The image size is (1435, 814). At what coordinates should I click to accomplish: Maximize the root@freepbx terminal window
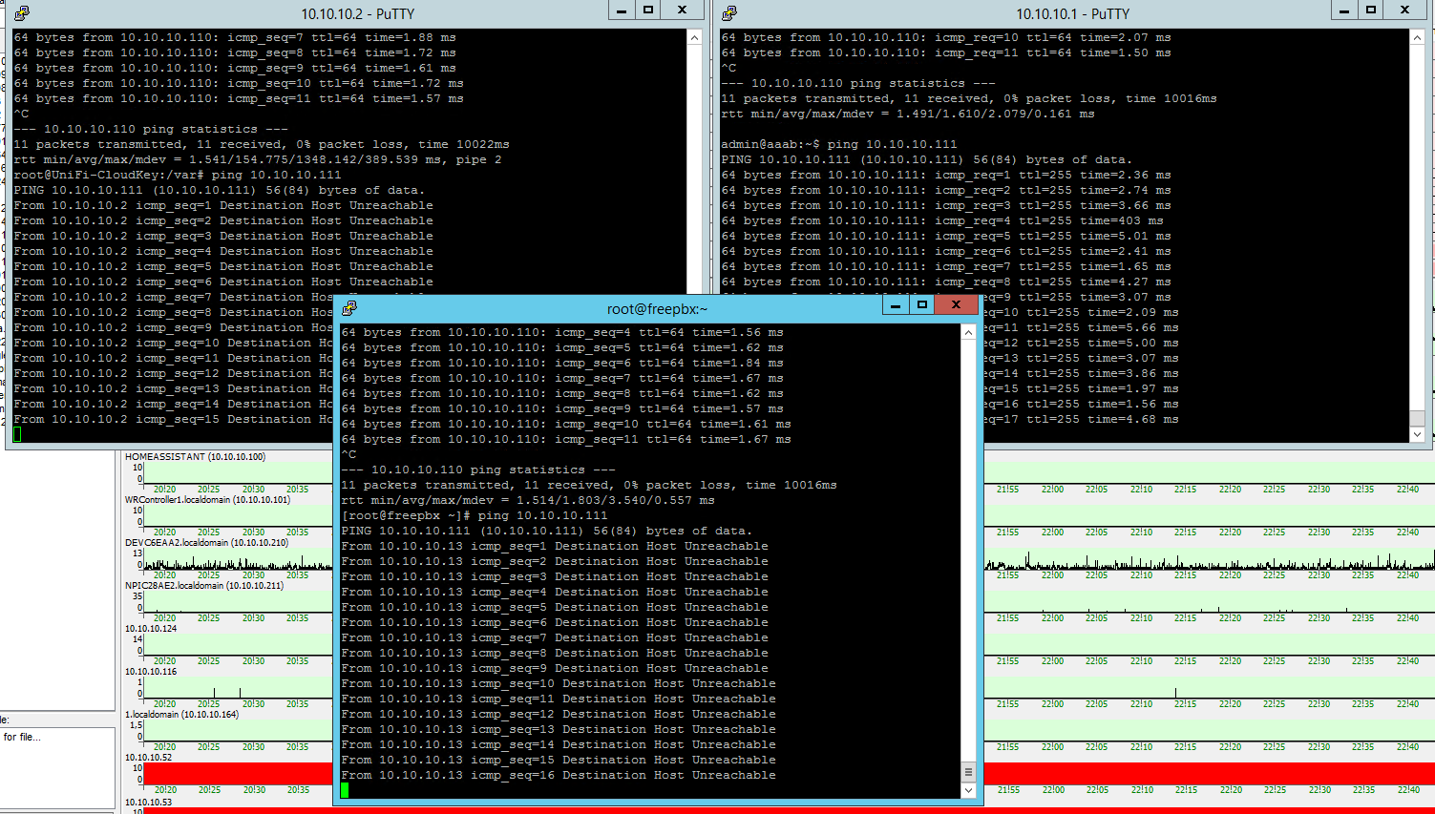click(922, 305)
